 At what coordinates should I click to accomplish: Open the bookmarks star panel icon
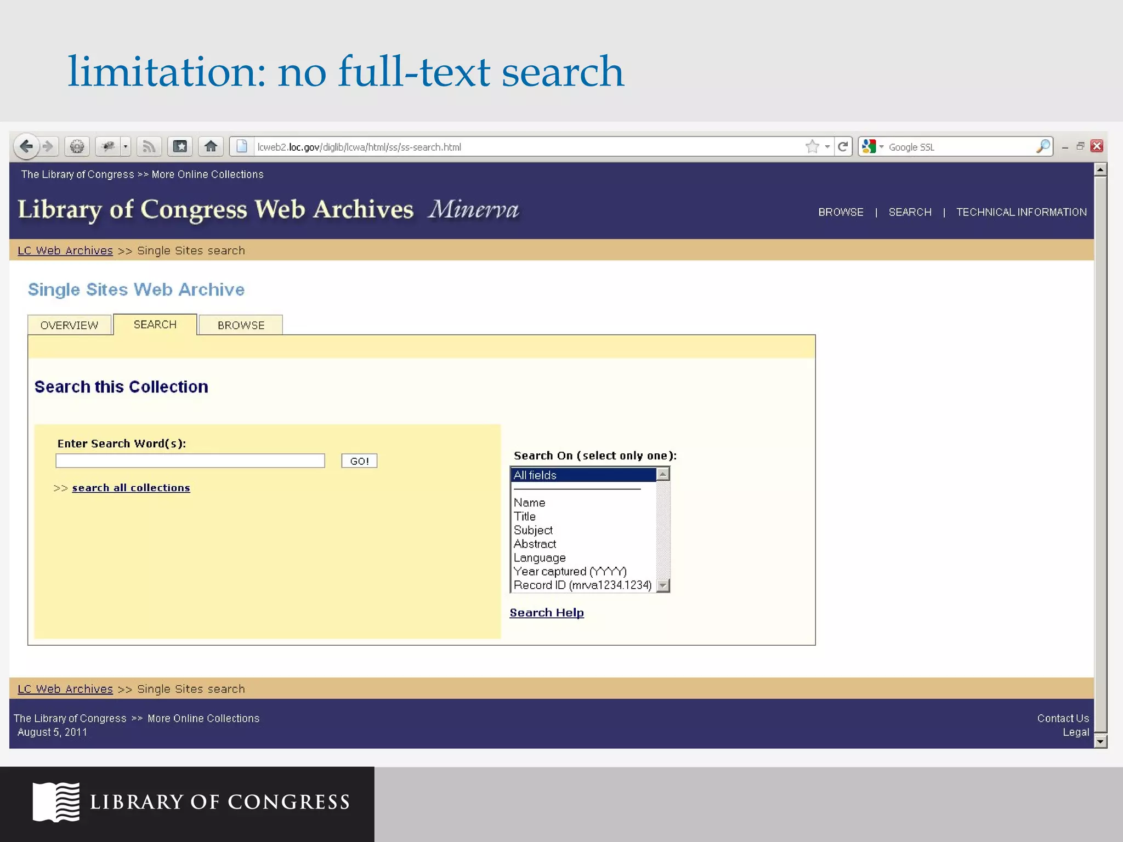pyautogui.click(x=180, y=146)
